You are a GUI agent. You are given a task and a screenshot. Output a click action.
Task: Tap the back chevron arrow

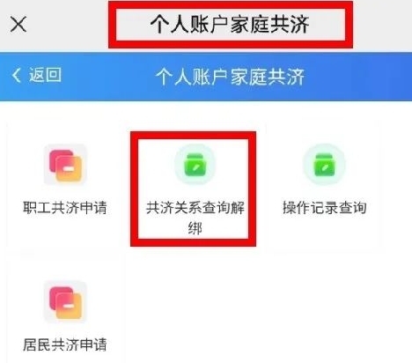(16, 75)
